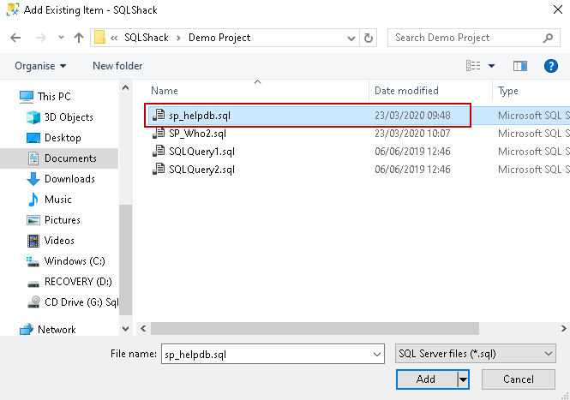Open the file type filter dropdown

[476, 353]
